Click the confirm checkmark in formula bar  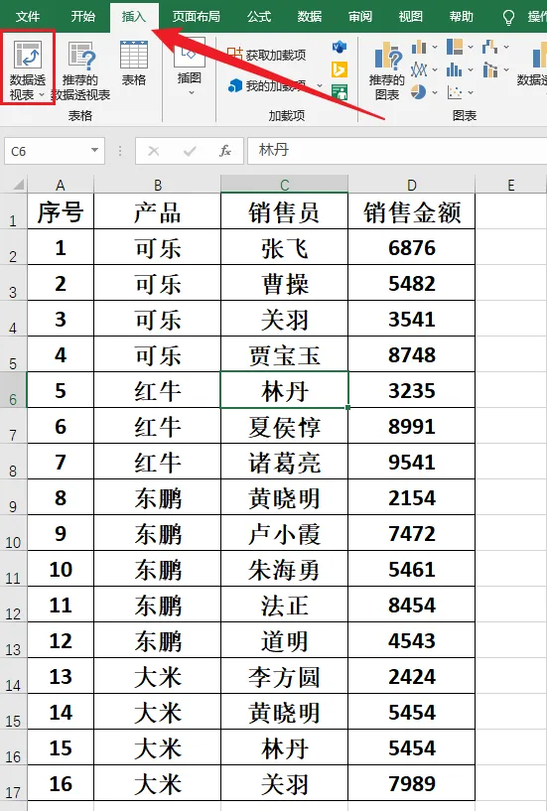click(x=190, y=151)
